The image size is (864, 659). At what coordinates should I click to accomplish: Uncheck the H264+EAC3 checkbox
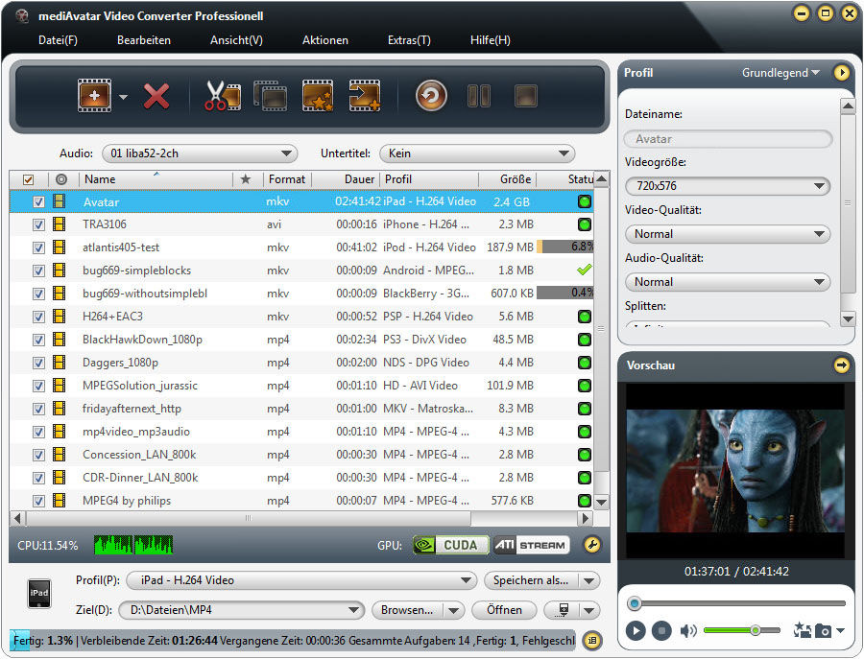tap(38, 318)
